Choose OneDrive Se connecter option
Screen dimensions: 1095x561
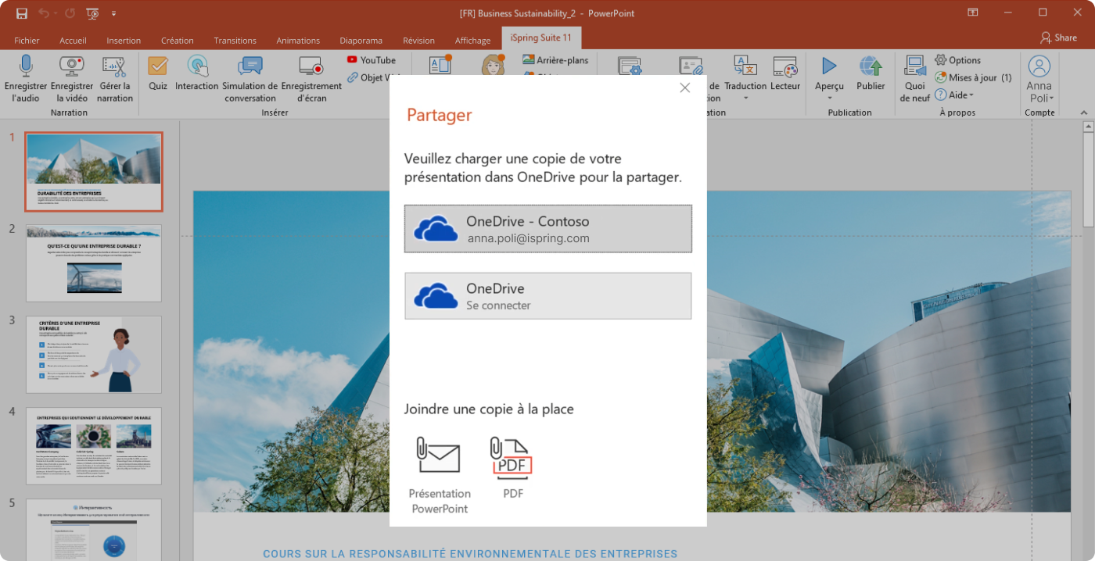(547, 296)
